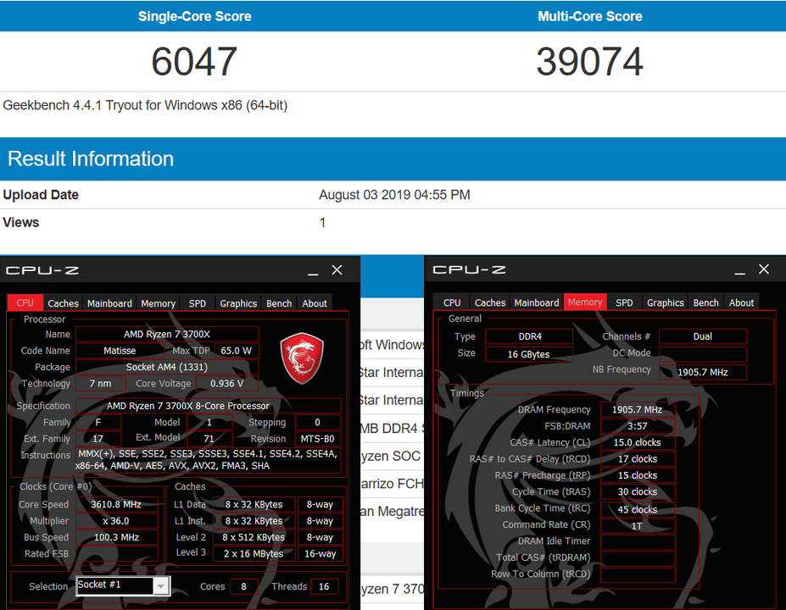The height and width of the screenshot is (610, 786).
Task: Open the Memory tab in left CPU-Z window
Action: point(158,303)
